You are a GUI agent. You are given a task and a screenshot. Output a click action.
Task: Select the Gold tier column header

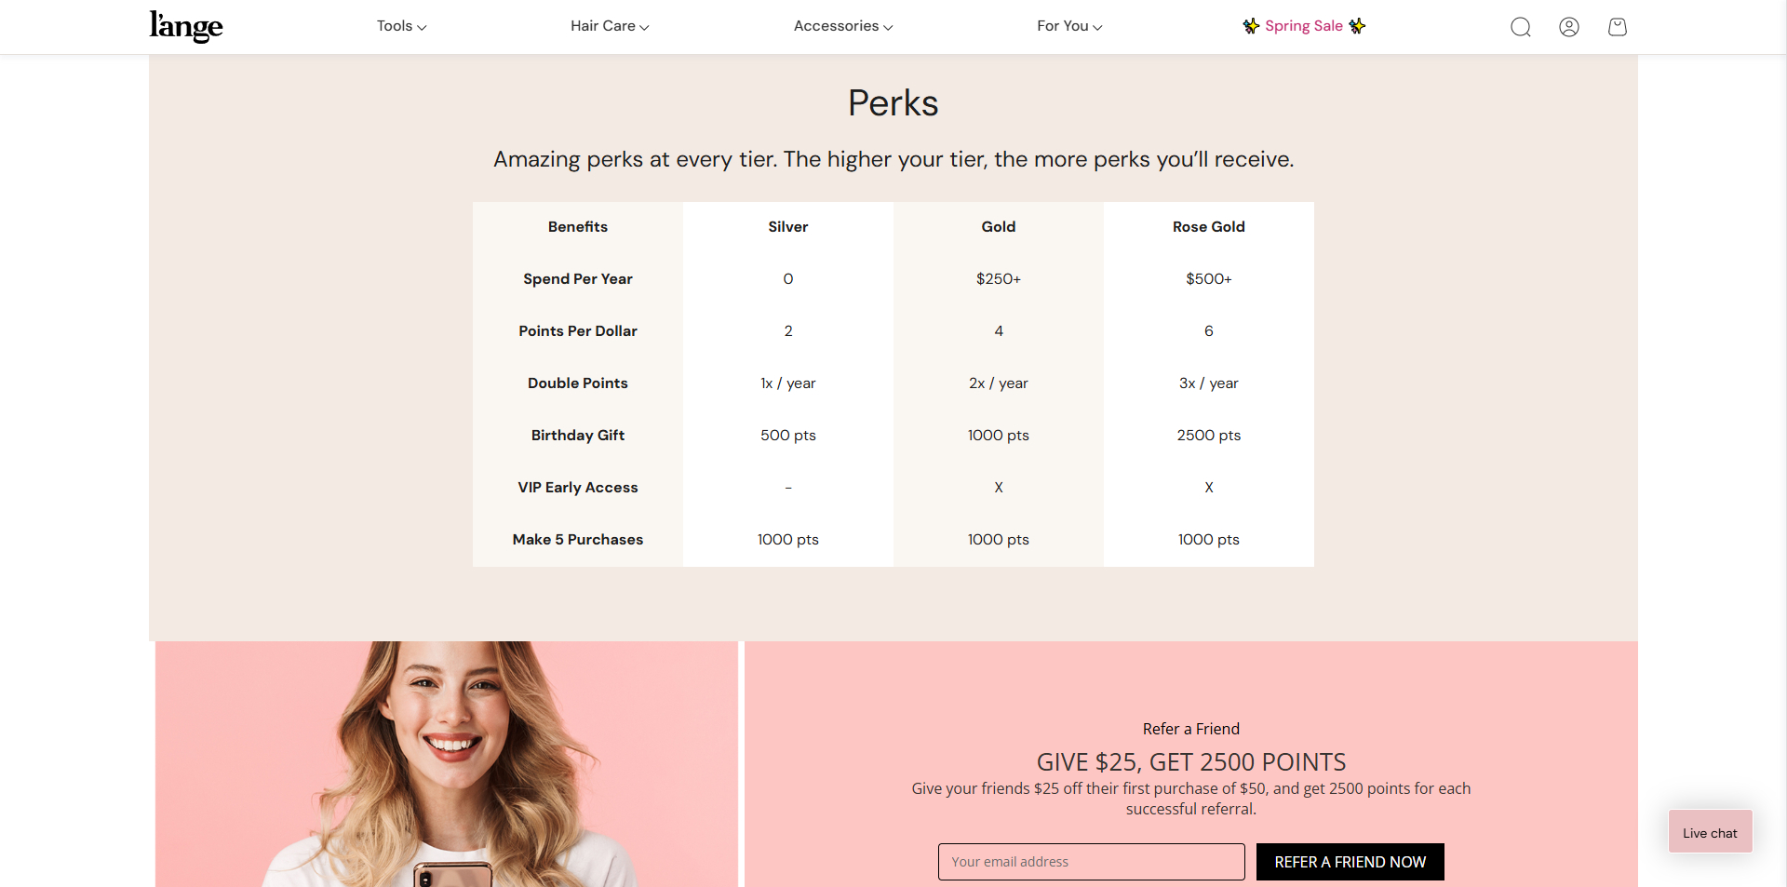tap(999, 227)
